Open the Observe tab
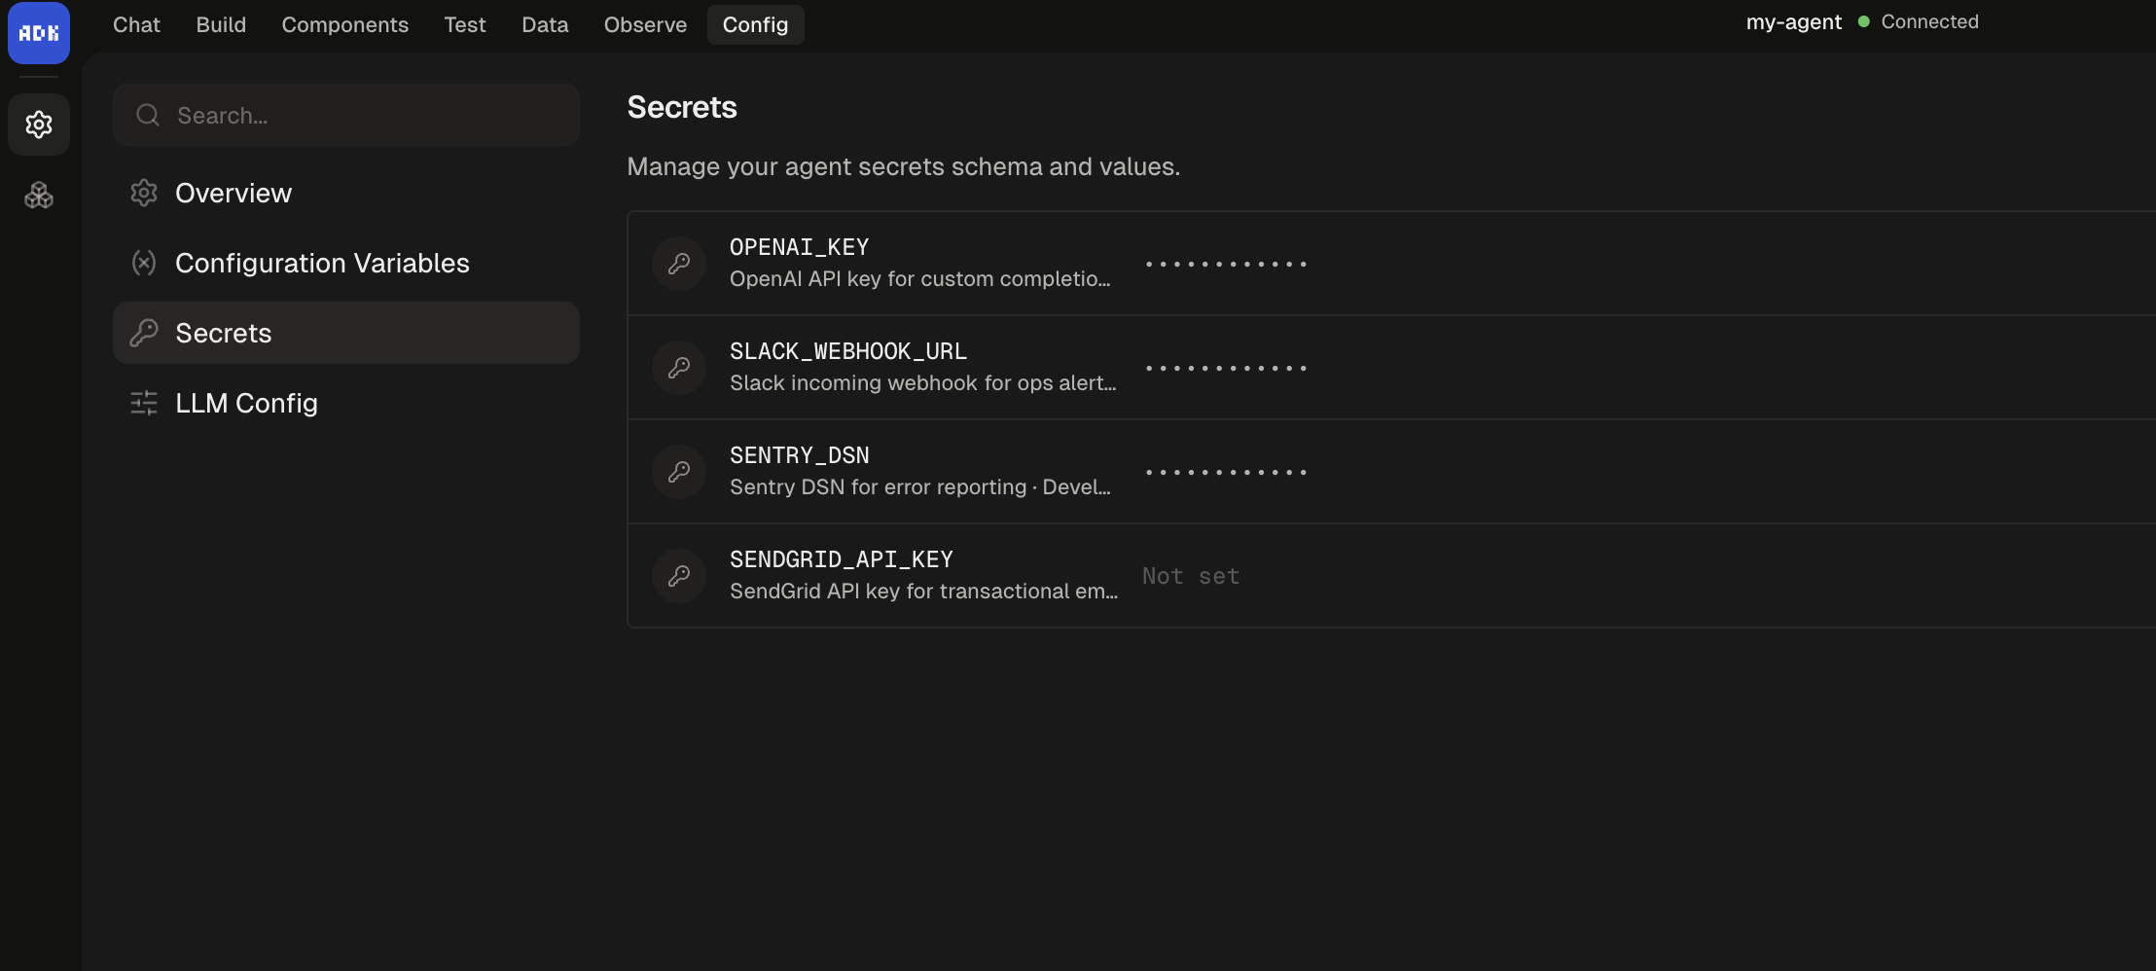 click(645, 24)
